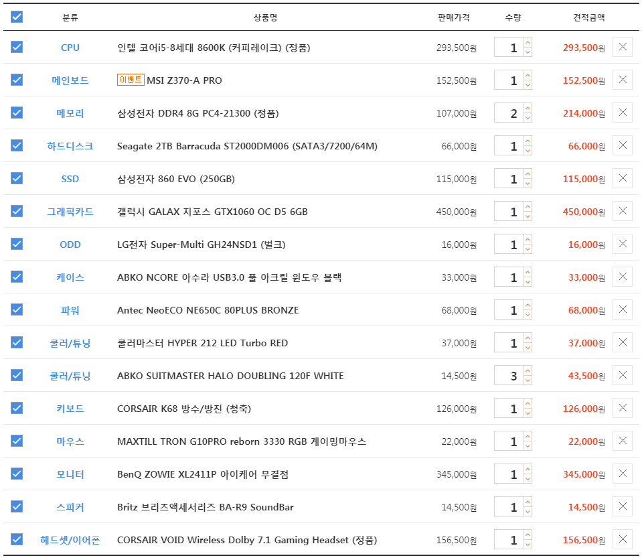Increase 하드디스크 quantity with up arrow

click(528, 141)
